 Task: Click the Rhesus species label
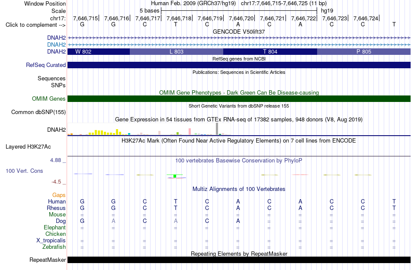(x=56, y=208)
